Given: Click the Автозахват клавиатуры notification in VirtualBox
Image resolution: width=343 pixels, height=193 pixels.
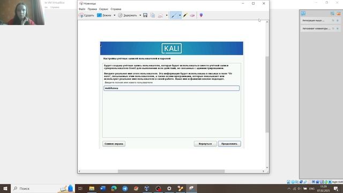Looking at the screenshot, I should click(x=320, y=28).
